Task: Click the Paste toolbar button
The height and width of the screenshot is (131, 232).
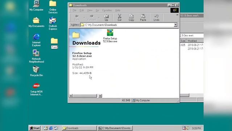Action: click(143, 18)
